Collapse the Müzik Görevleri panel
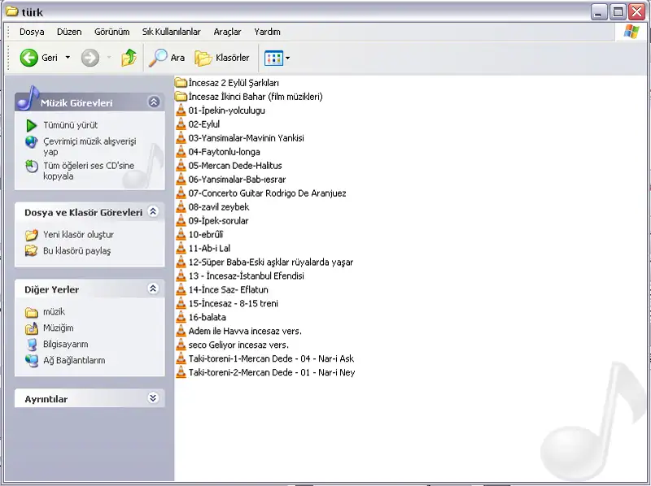The width and height of the screenshot is (651, 486). 153,102
